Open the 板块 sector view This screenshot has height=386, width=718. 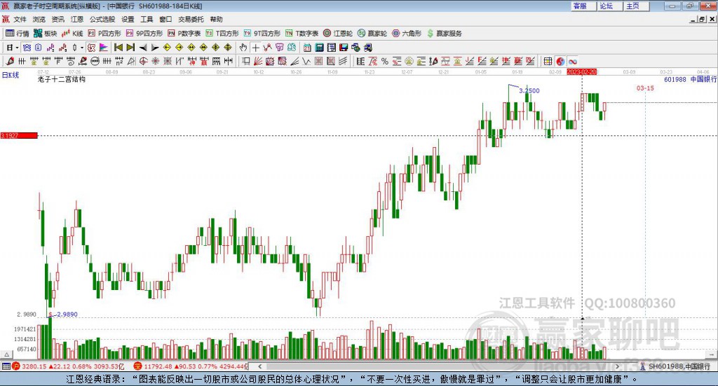(45, 34)
